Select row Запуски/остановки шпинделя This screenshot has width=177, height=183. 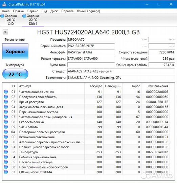pyautogui.click(x=86, y=107)
